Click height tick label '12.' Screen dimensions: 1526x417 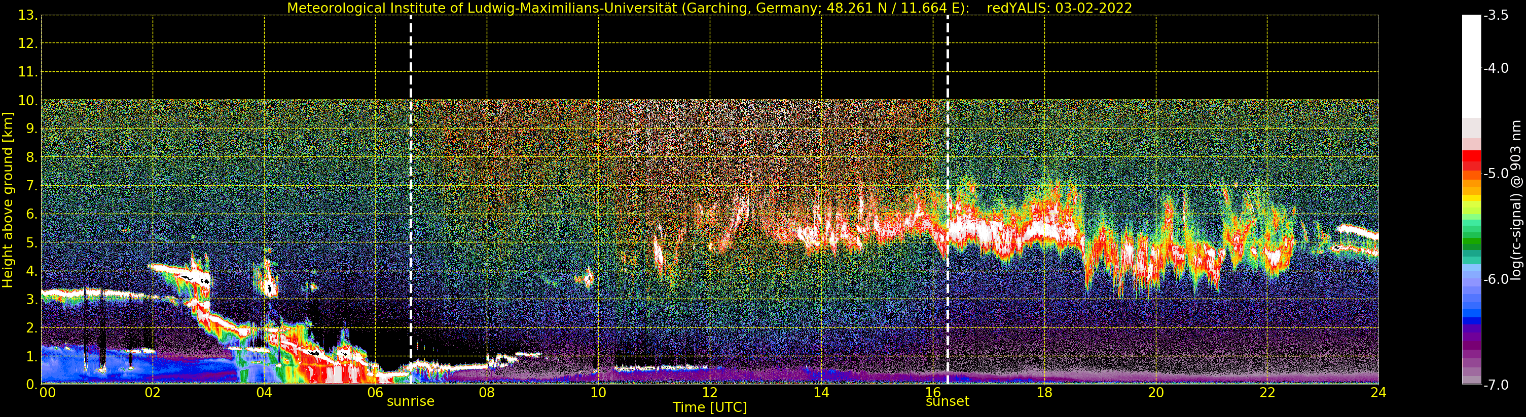[x=28, y=44]
